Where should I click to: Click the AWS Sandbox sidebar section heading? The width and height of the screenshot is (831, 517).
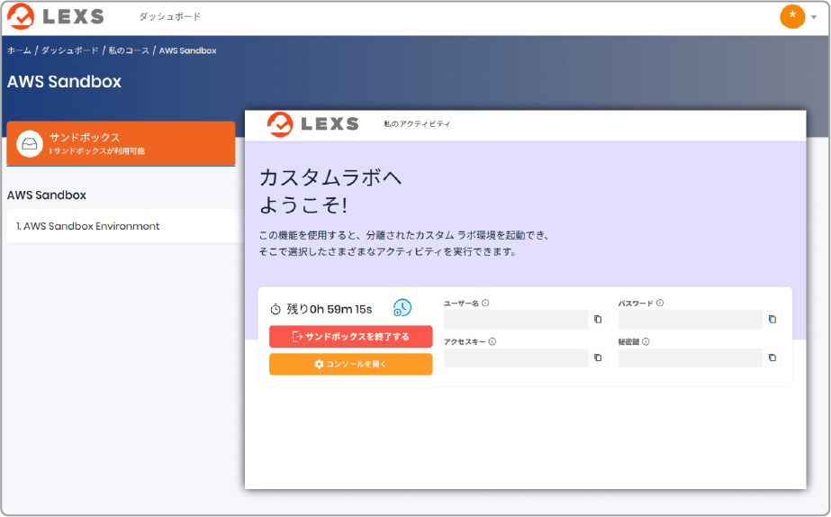coord(47,195)
